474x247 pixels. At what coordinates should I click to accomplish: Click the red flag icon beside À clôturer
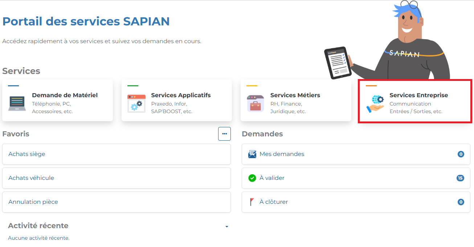[x=252, y=202]
